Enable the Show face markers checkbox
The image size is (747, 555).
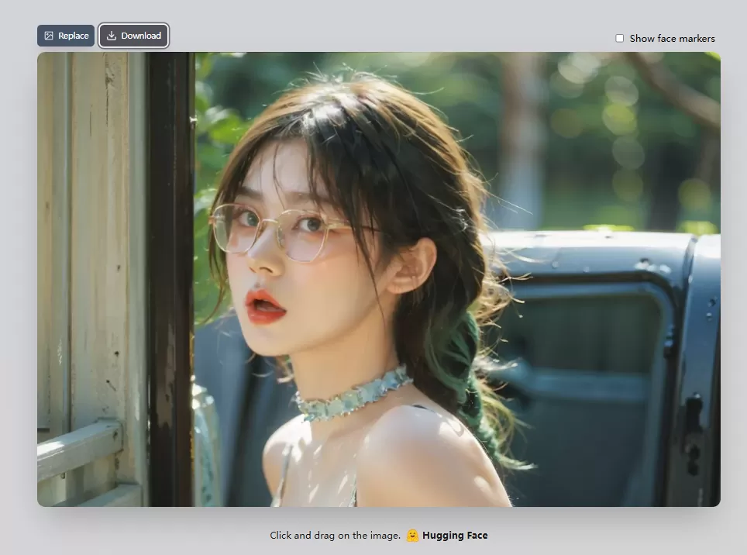(x=619, y=38)
